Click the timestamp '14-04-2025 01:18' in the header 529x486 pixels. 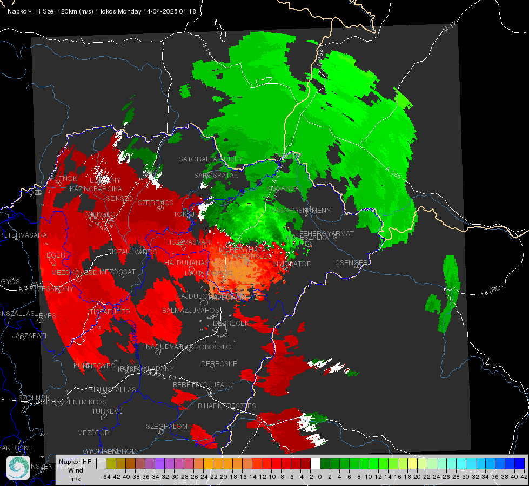(x=169, y=11)
